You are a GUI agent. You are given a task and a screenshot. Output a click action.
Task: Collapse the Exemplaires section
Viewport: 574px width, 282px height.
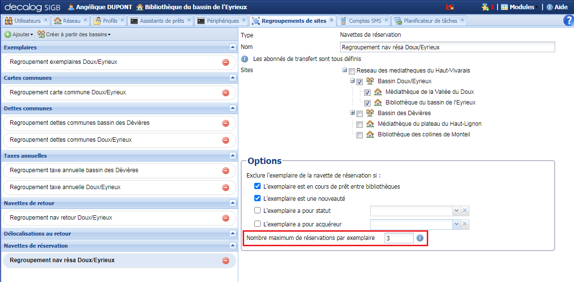pos(232,47)
